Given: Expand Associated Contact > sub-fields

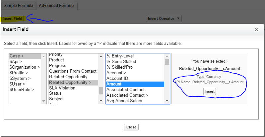Looking at the screenshot, I should point(127,95).
